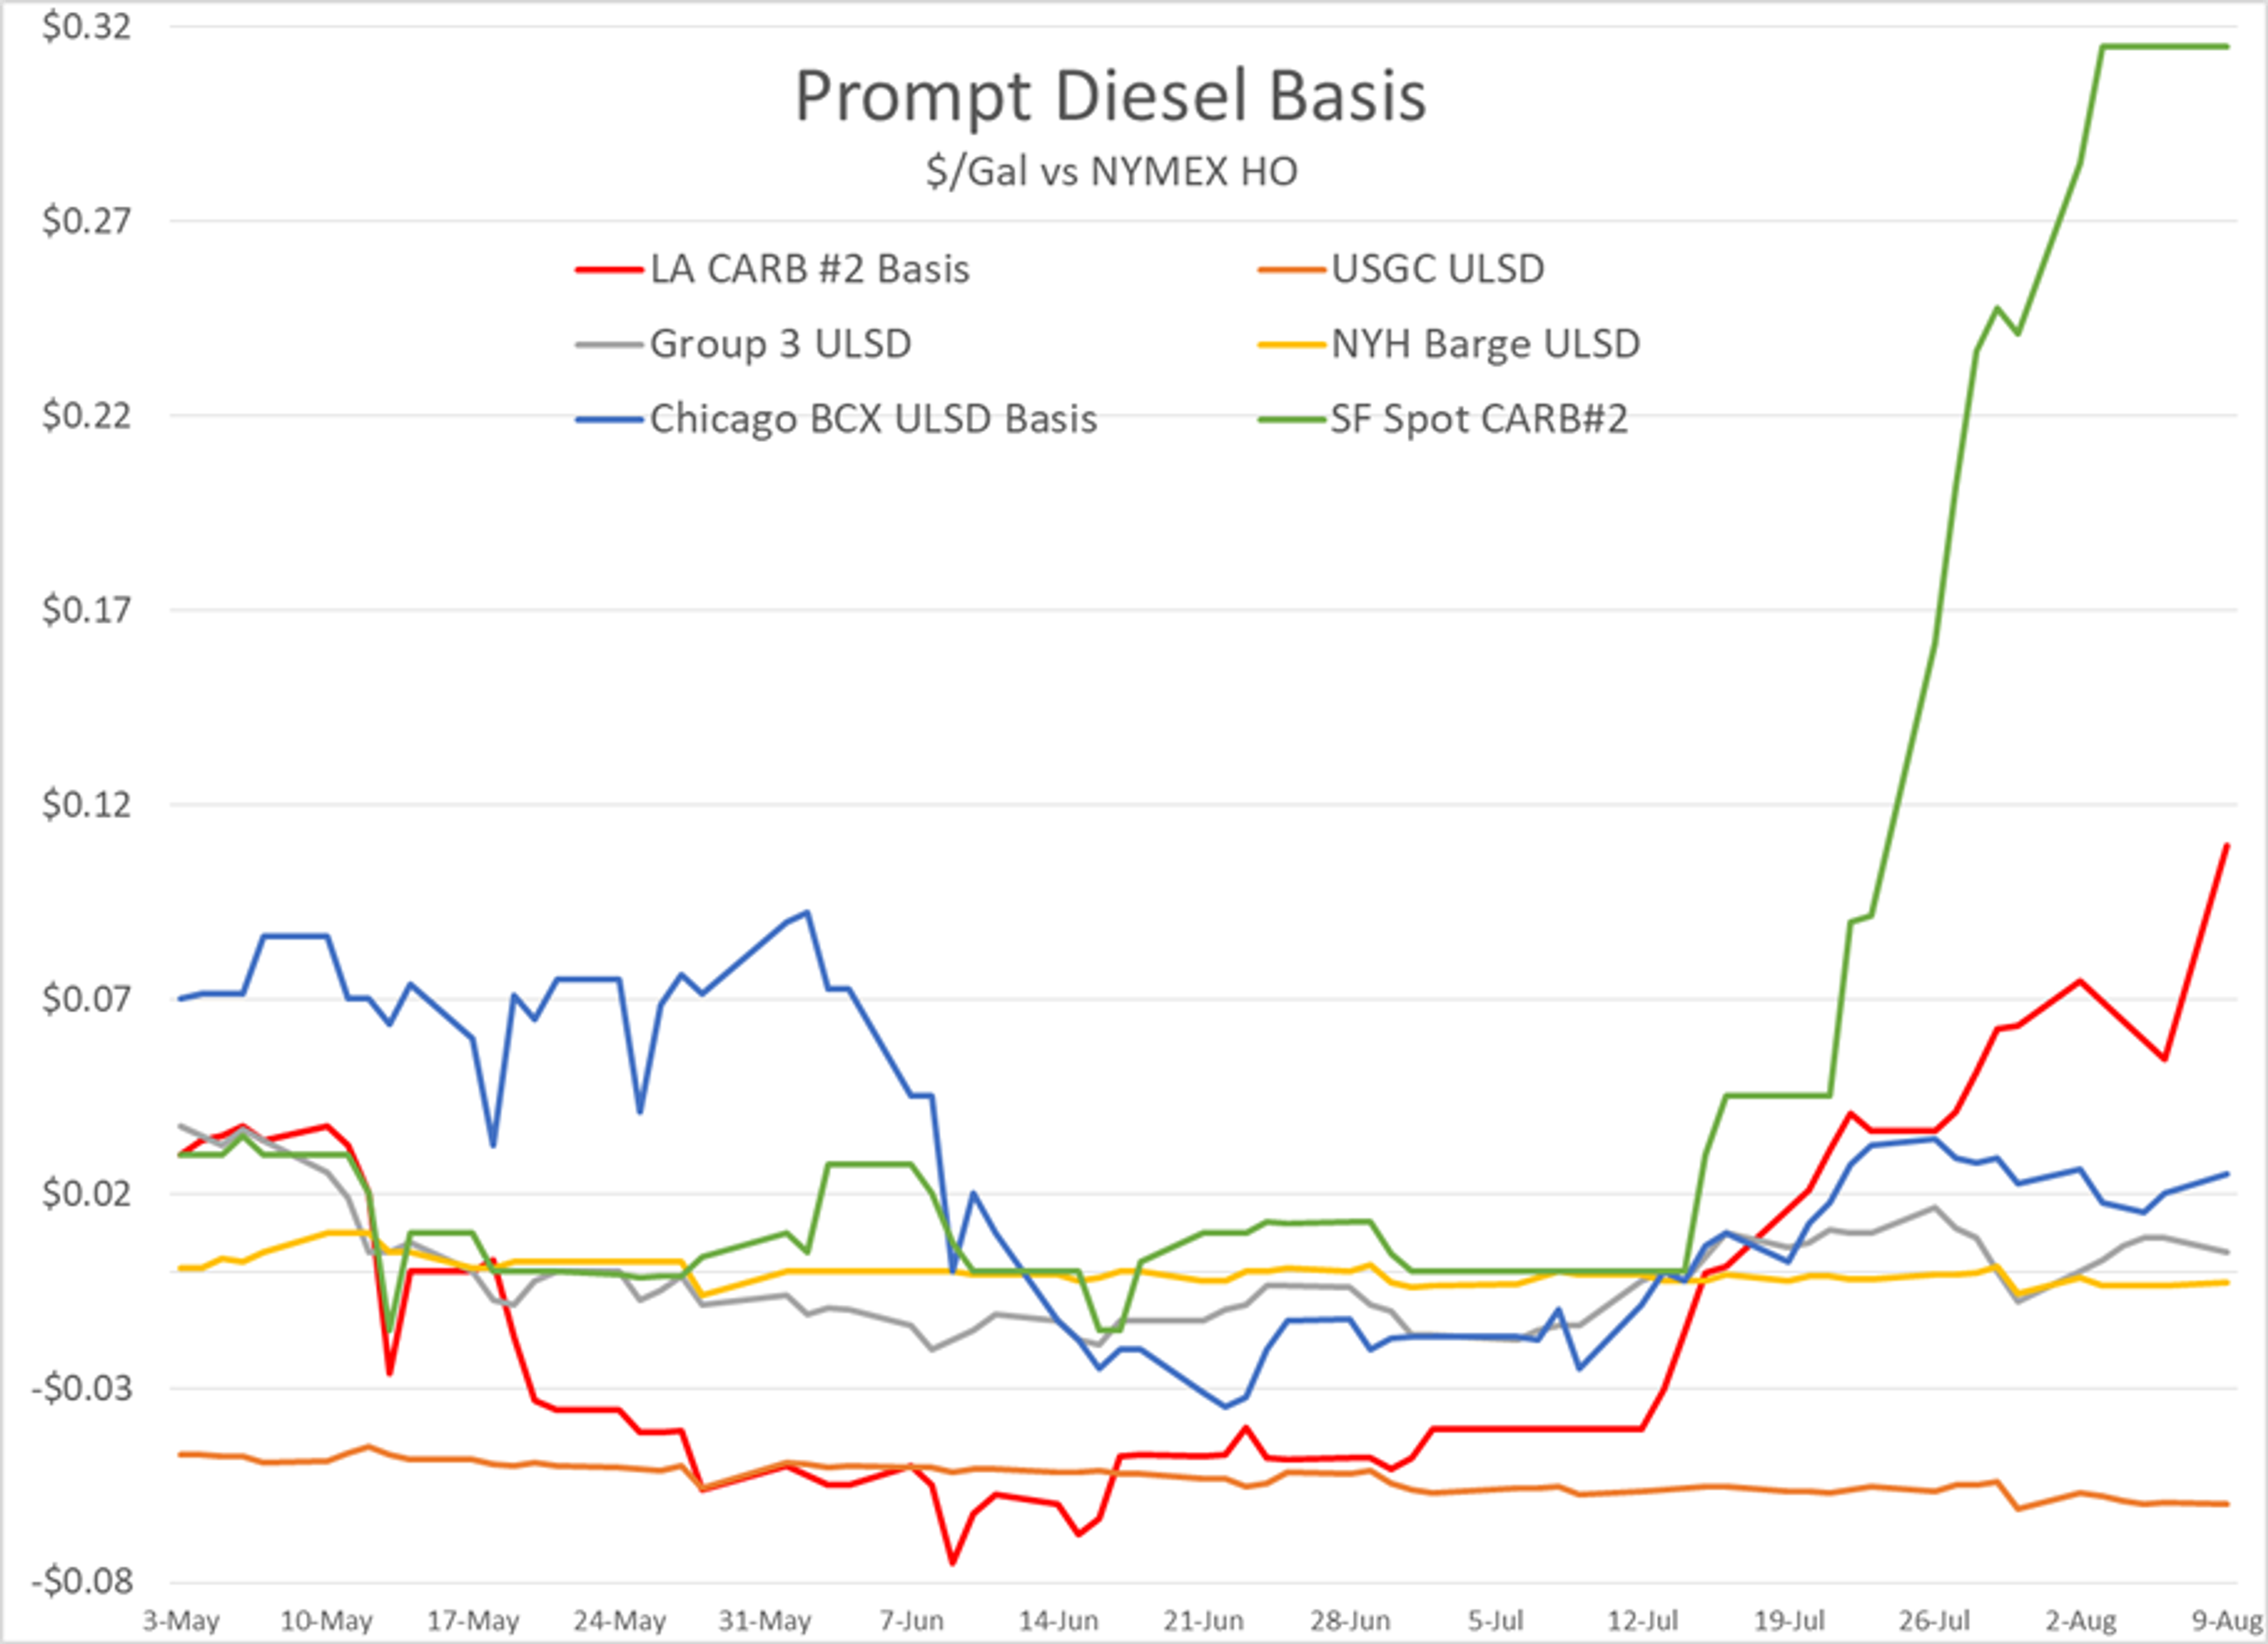Select the "USGC ULSD" legend label
This screenshot has width=2268, height=1644.
coord(1438,269)
